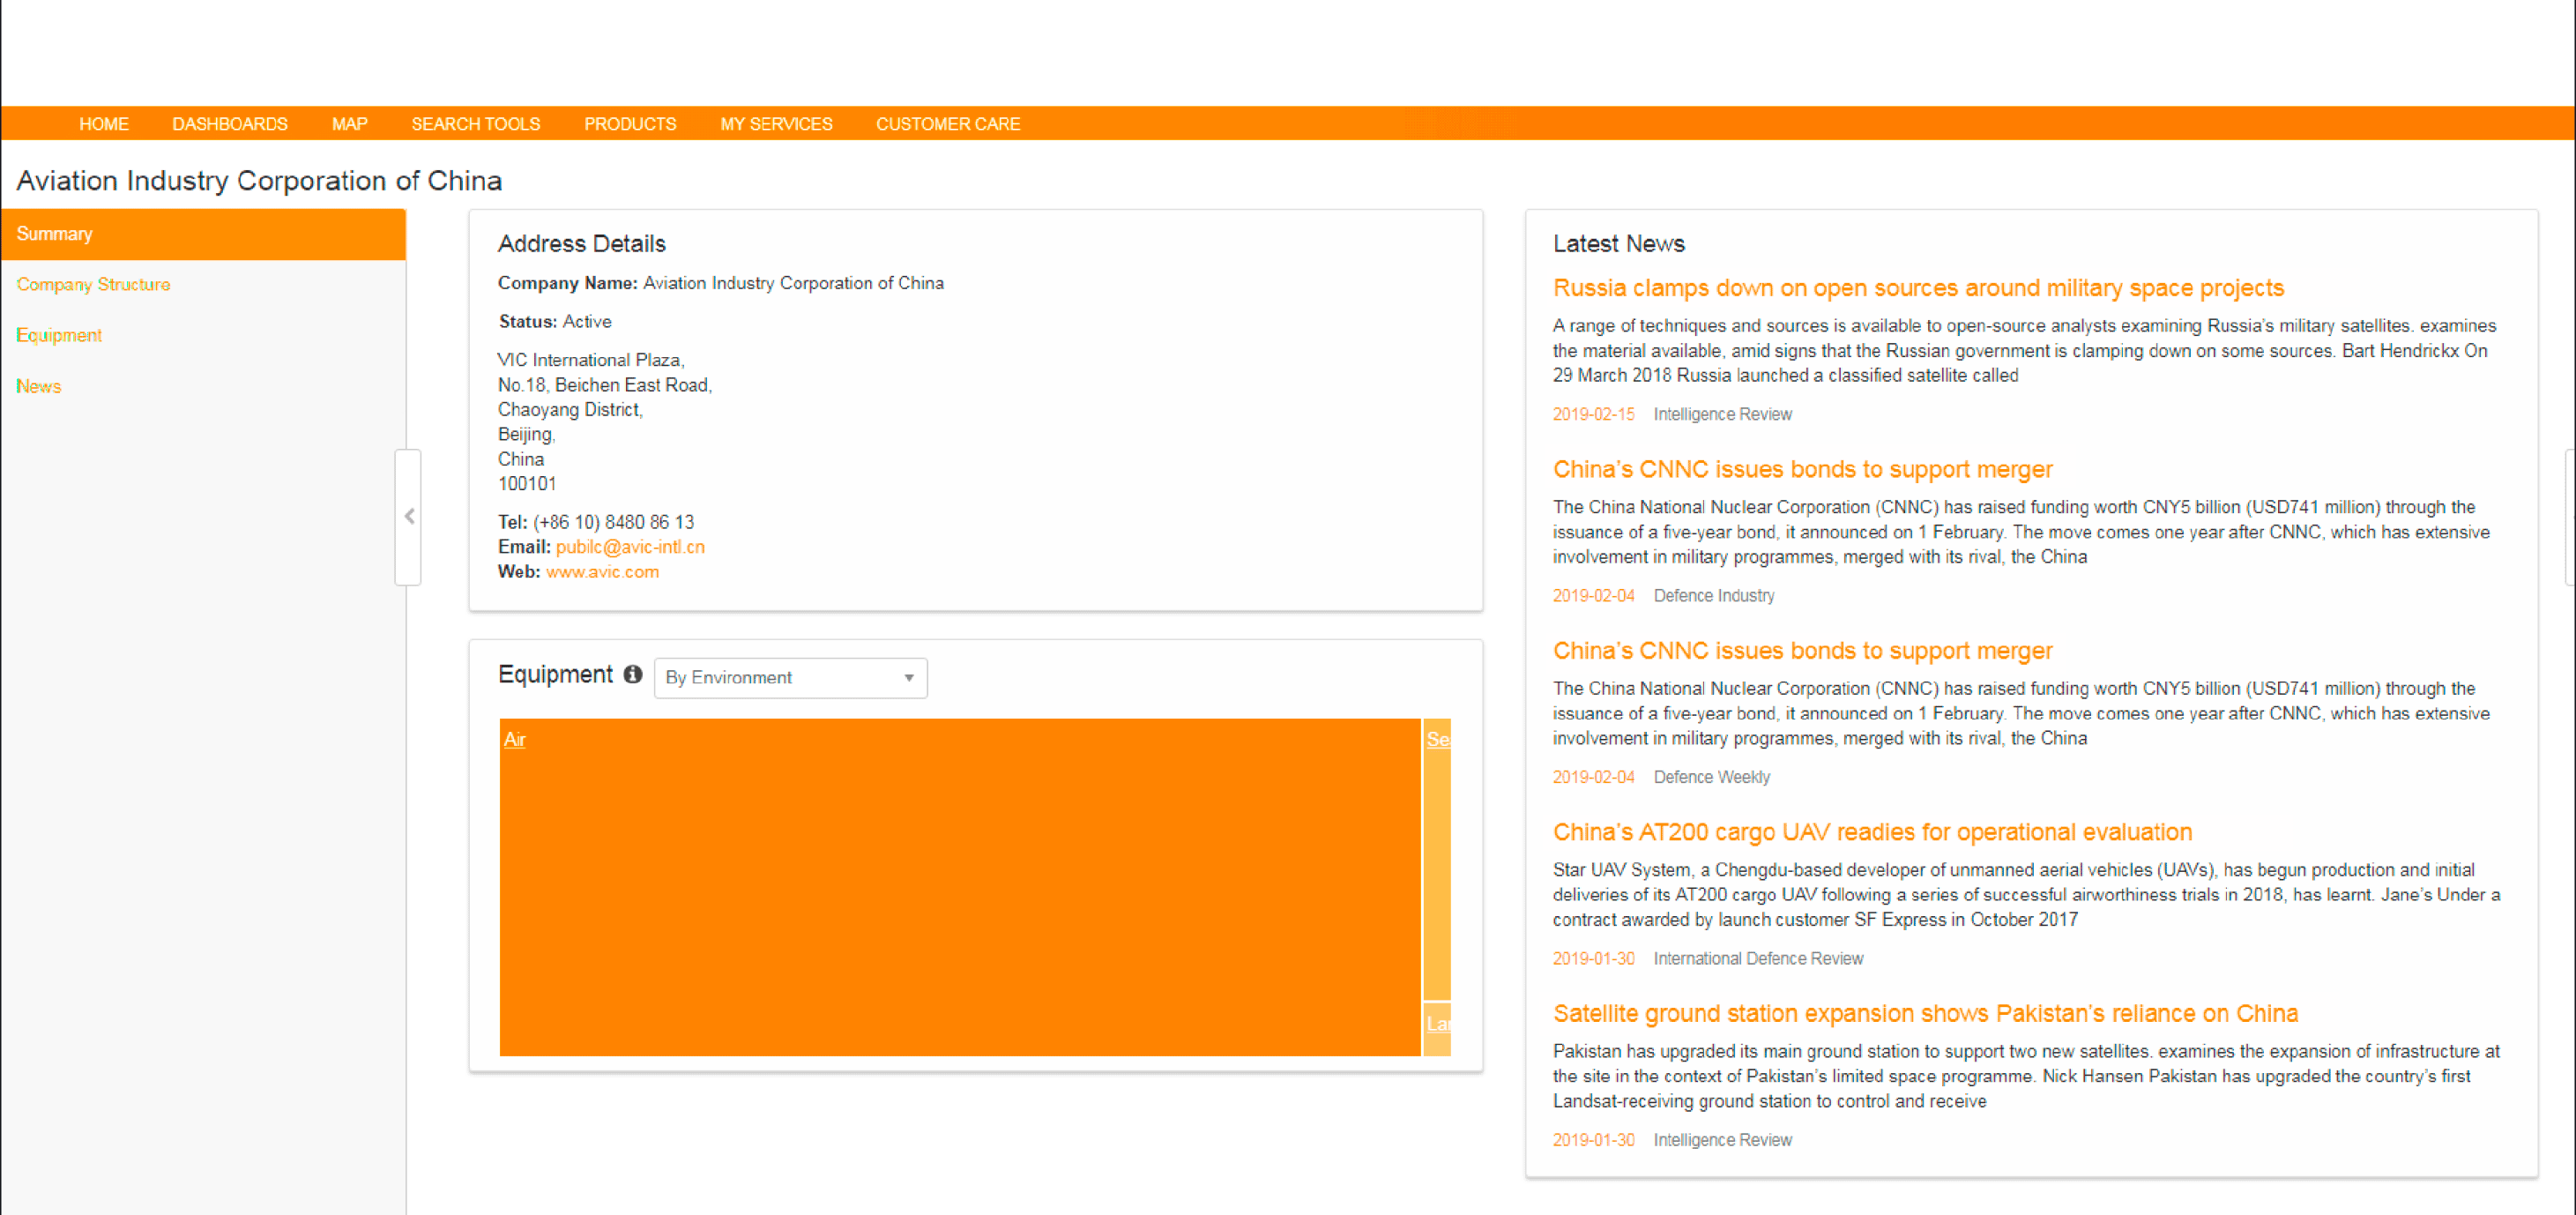Image resolution: width=2576 pixels, height=1215 pixels.
Task: Click the Address Details heading
Action: pyautogui.click(x=582, y=244)
